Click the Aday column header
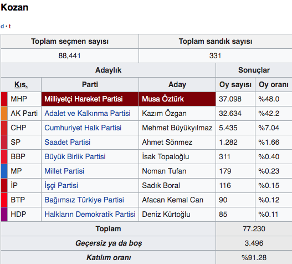The height and width of the screenshot is (264, 292). point(177,85)
